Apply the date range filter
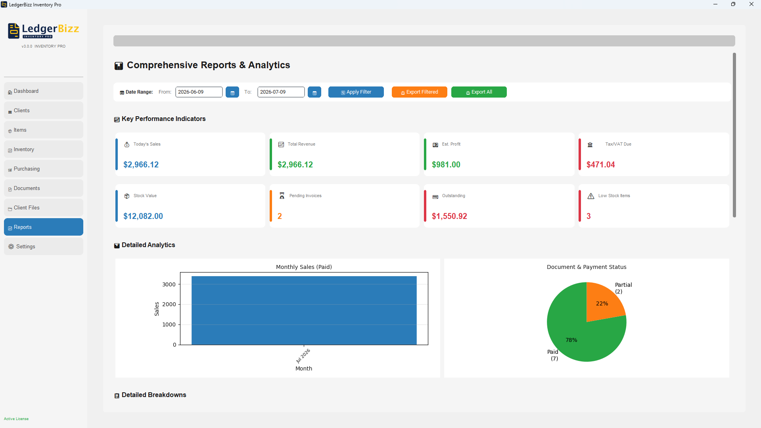The width and height of the screenshot is (761, 428). (x=356, y=92)
